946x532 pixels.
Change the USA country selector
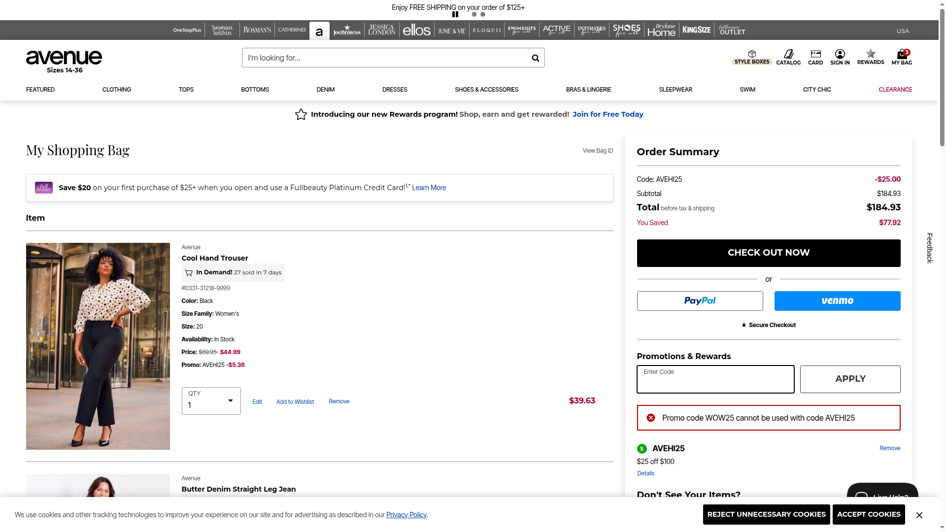(x=903, y=31)
